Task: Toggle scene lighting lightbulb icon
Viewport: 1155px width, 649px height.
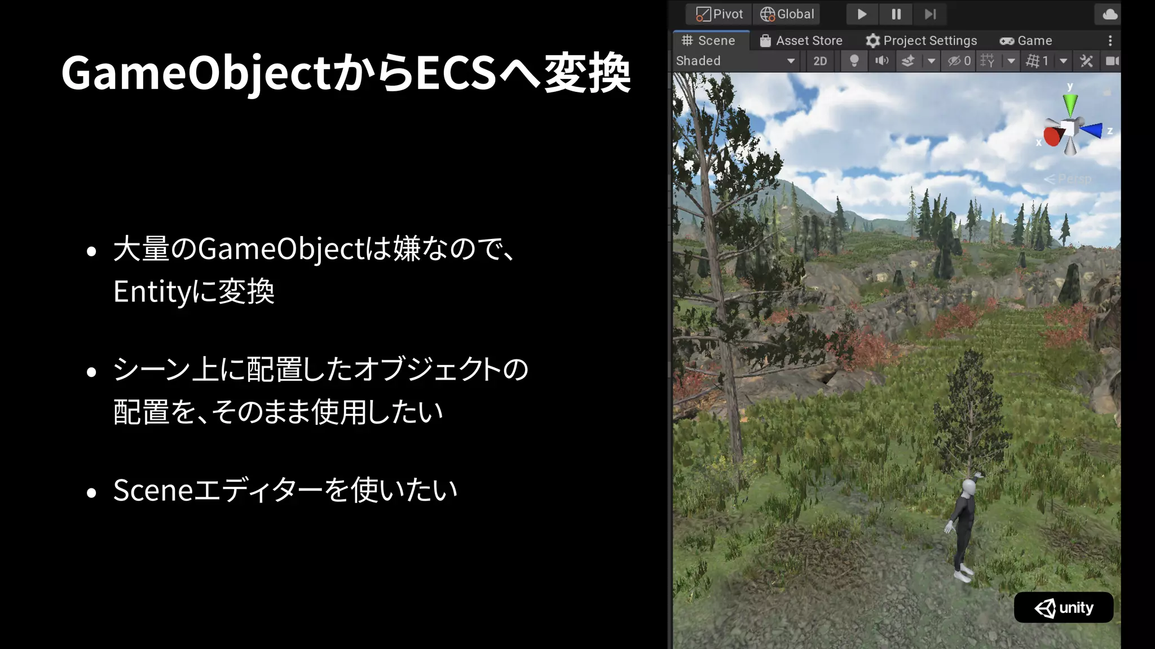Action: pos(854,61)
